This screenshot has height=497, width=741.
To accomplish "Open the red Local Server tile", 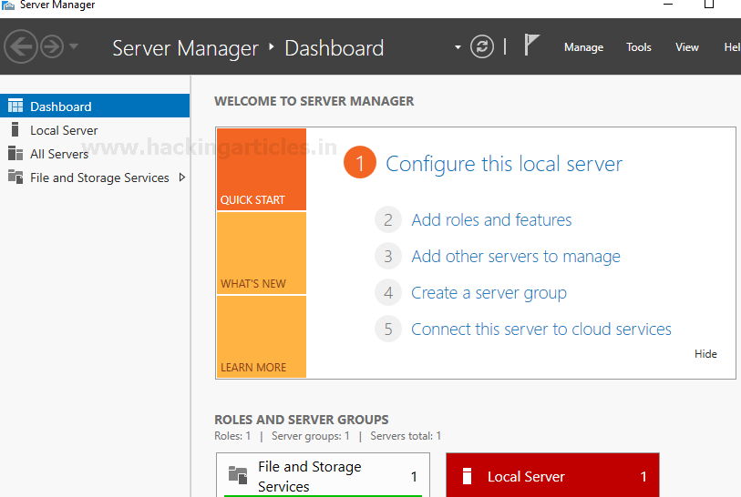I will pos(552,476).
